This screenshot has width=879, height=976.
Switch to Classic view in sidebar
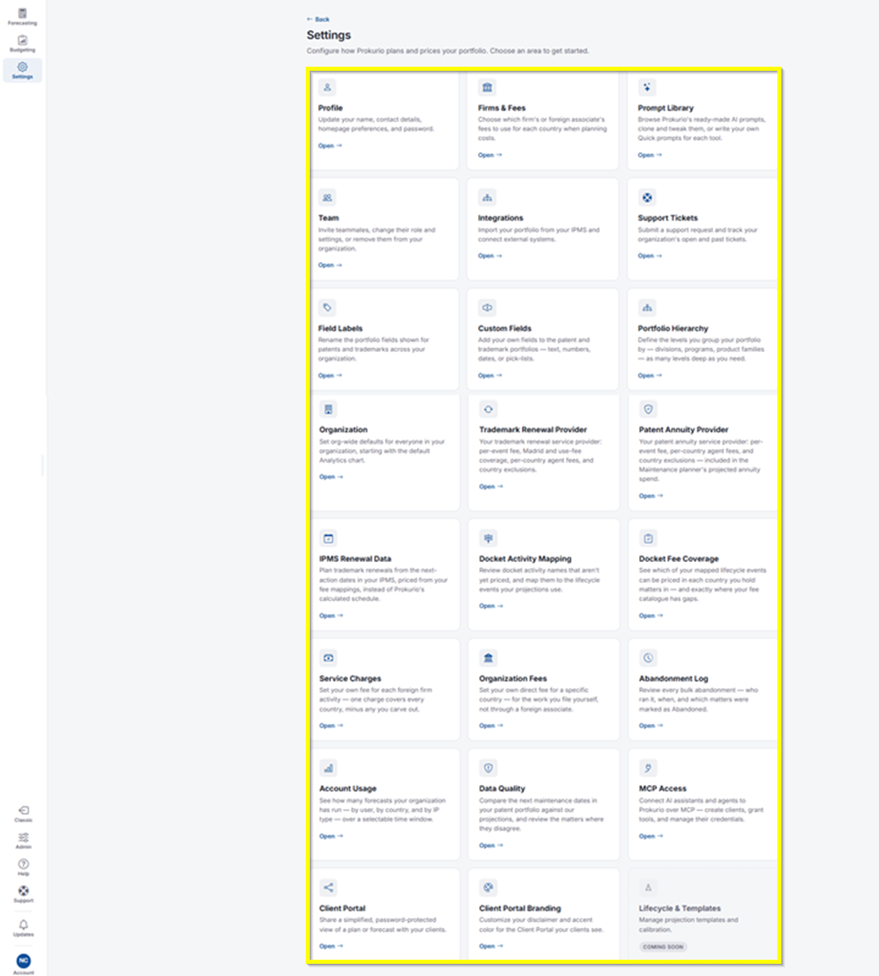pos(24,813)
